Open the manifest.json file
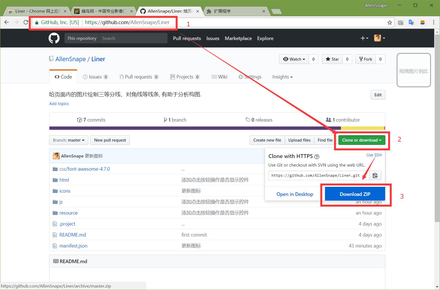The height and width of the screenshot is (290, 440). pos(73,246)
